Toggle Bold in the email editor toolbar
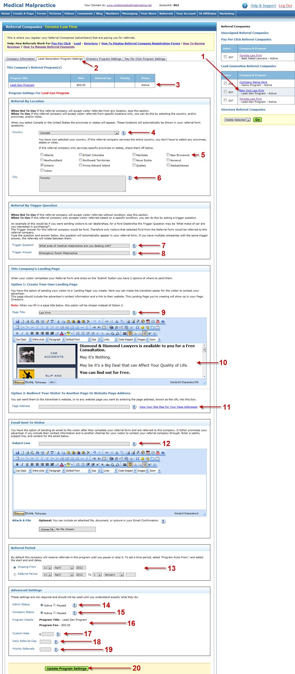Viewport: 295px width, 674px height. point(17,464)
